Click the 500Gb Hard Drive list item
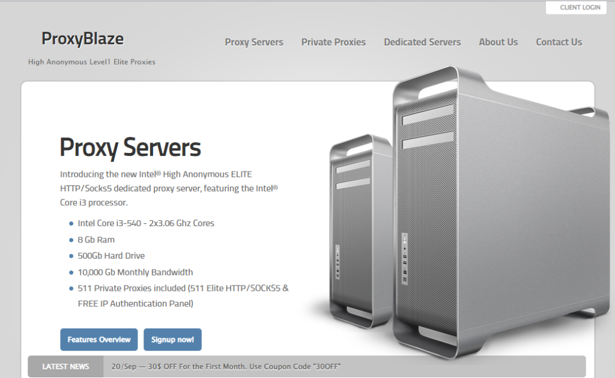Viewport: 615px width, 378px height. click(x=111, y=256)
